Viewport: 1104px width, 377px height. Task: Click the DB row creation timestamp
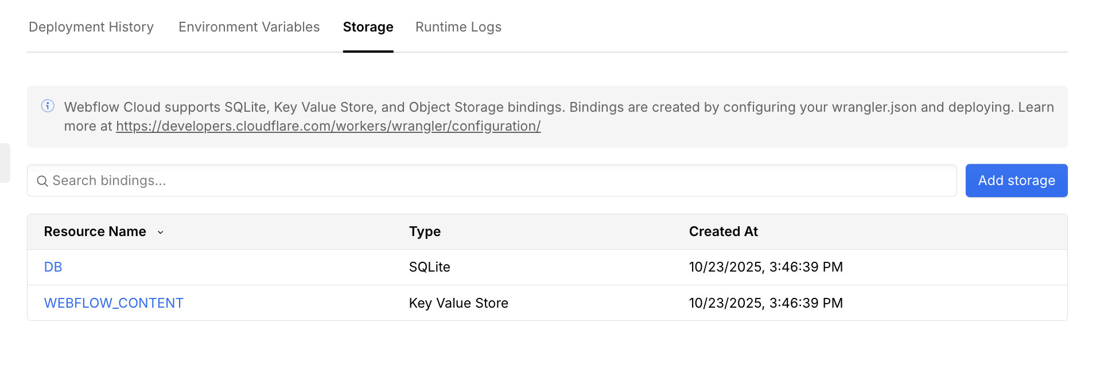(x=765, y=267)
